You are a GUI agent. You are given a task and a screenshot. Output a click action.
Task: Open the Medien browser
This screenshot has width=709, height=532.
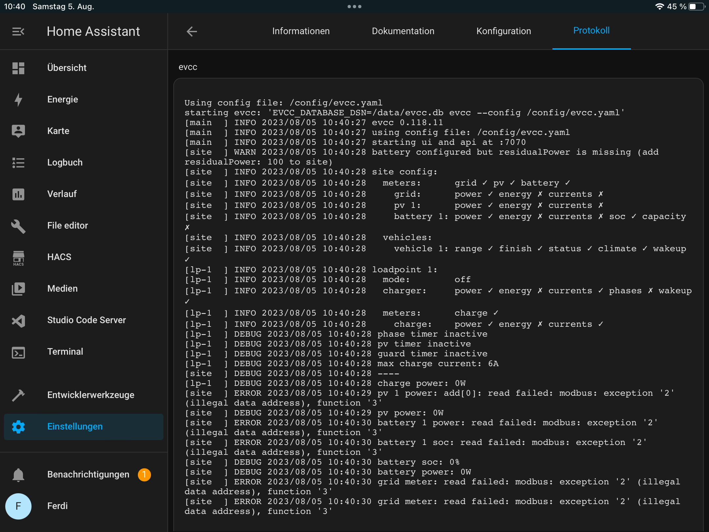pos(63,288)
